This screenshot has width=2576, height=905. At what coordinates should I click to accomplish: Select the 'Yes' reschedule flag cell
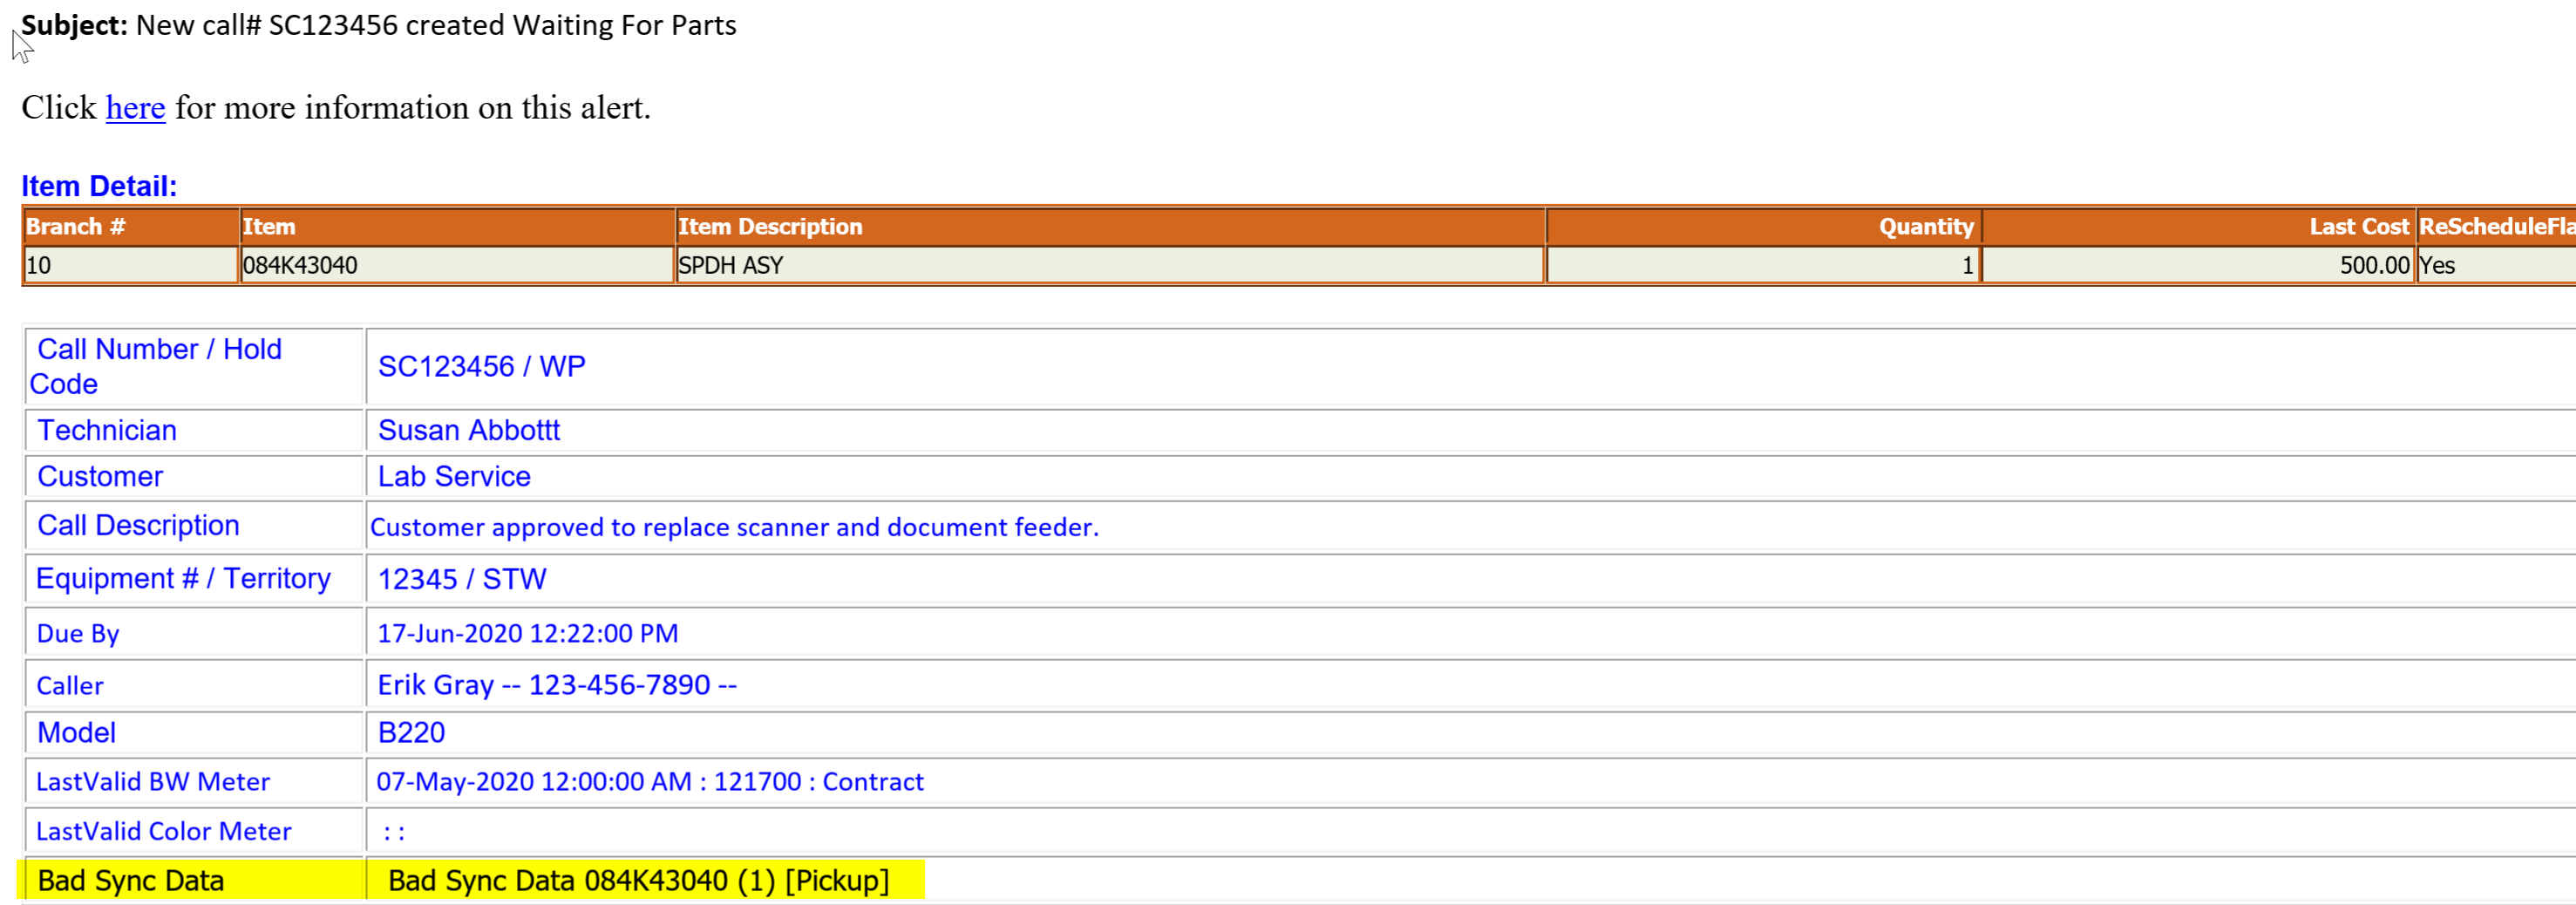pyautogui.click(x=2497, y=265)
